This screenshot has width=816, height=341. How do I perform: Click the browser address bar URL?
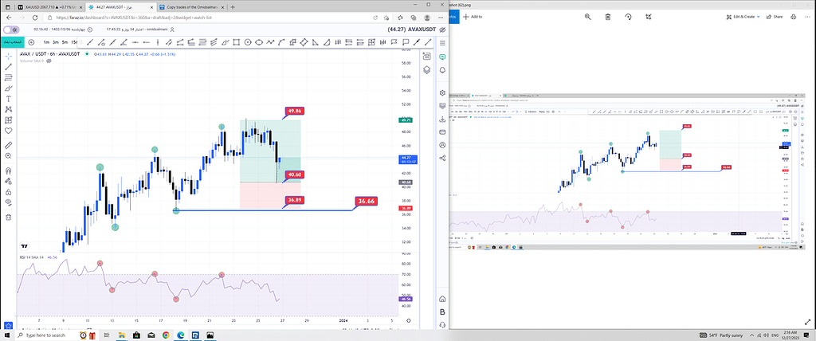(x=134, y=18)
